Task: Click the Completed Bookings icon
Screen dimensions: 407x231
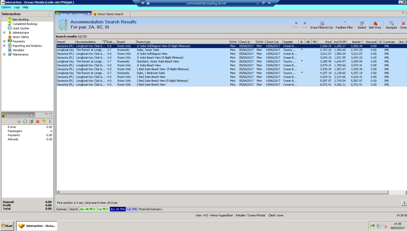Action: pos(10,24)
